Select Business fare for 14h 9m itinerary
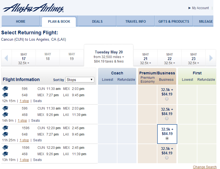Image resolution: width=220 pixels, height=169 pixels. (x=167, y=118)
